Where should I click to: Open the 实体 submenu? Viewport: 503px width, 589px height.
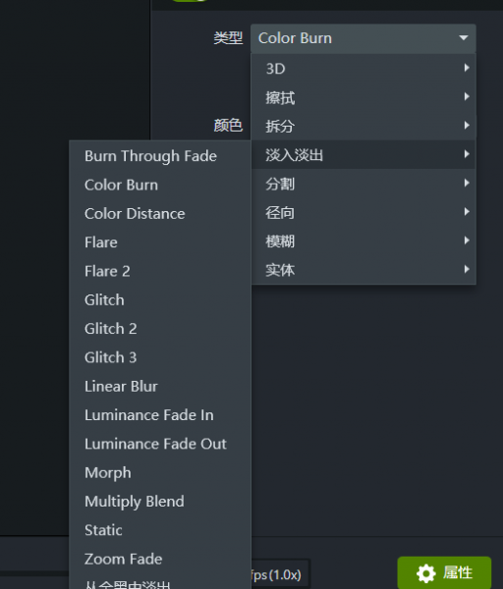pos(363,270)
